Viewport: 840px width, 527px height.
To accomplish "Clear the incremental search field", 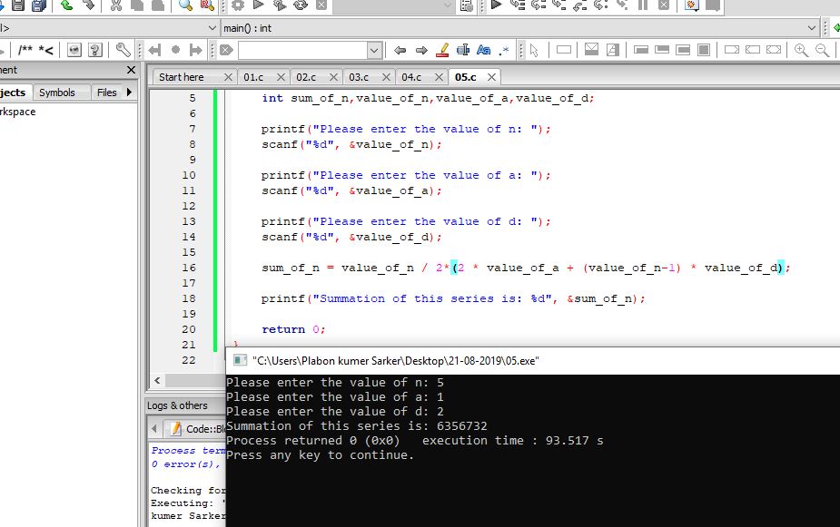I will [x=226, y=50].
